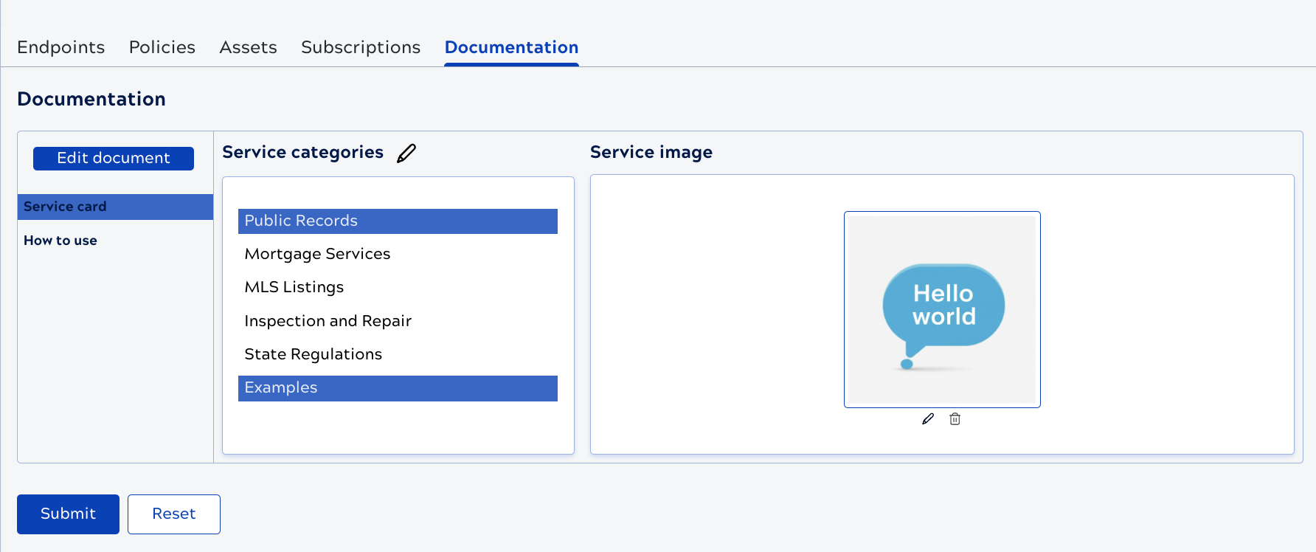The height and width of the screenshot is (552, 1316).
Task: Click the Hello world service image thumbnail
Action: click(x=942, y=309)
